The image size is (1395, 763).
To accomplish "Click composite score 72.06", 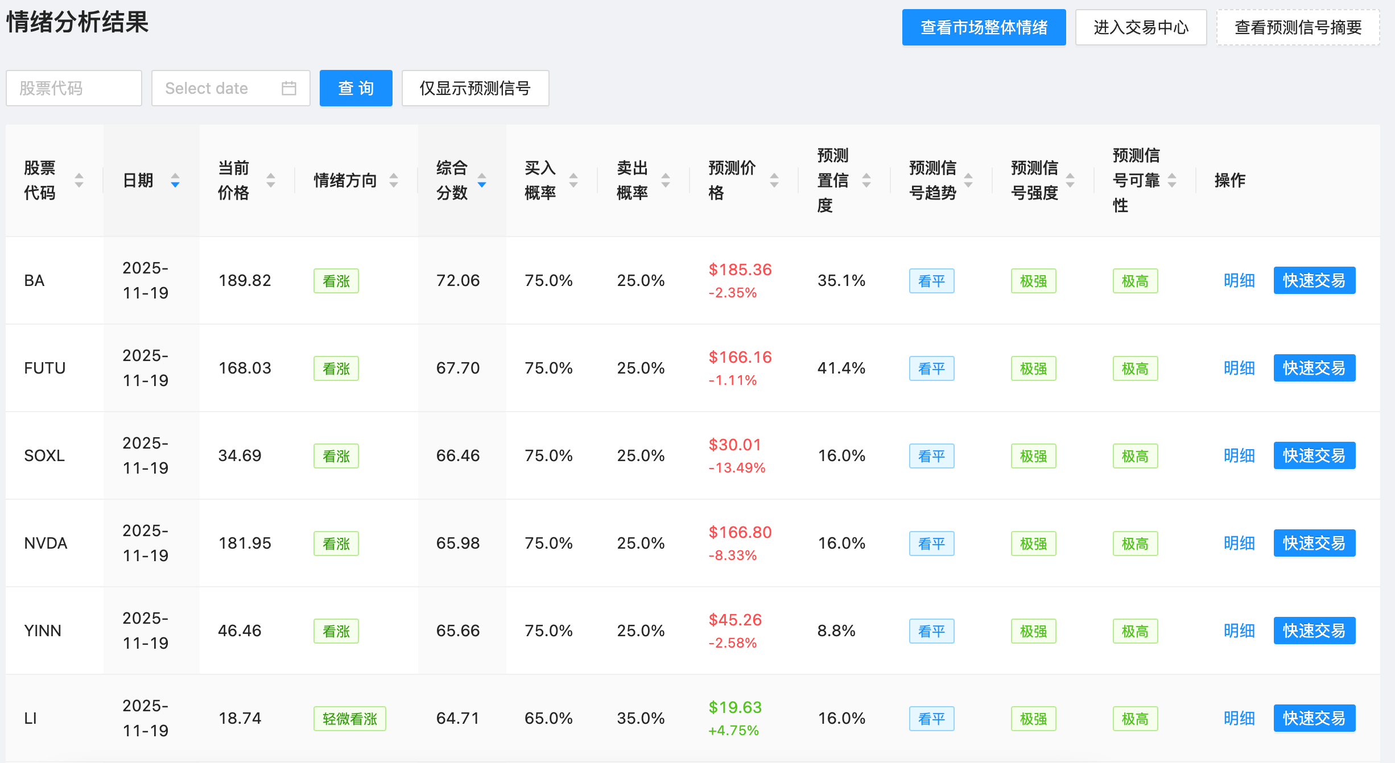I will (x=458, y=280).
